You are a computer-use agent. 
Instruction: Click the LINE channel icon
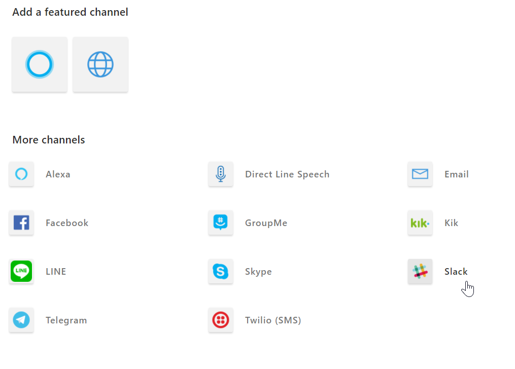click(x=21, y=271)
